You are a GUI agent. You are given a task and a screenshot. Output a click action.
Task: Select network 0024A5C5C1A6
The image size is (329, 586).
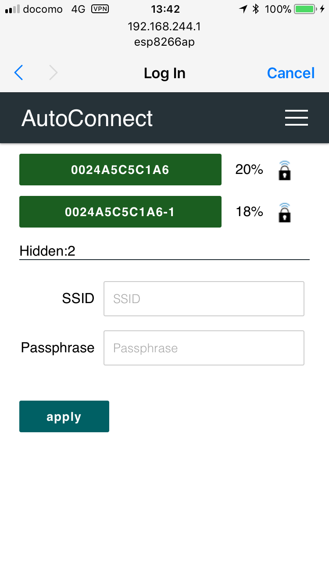pyautogui.click(x=120, y=170)
